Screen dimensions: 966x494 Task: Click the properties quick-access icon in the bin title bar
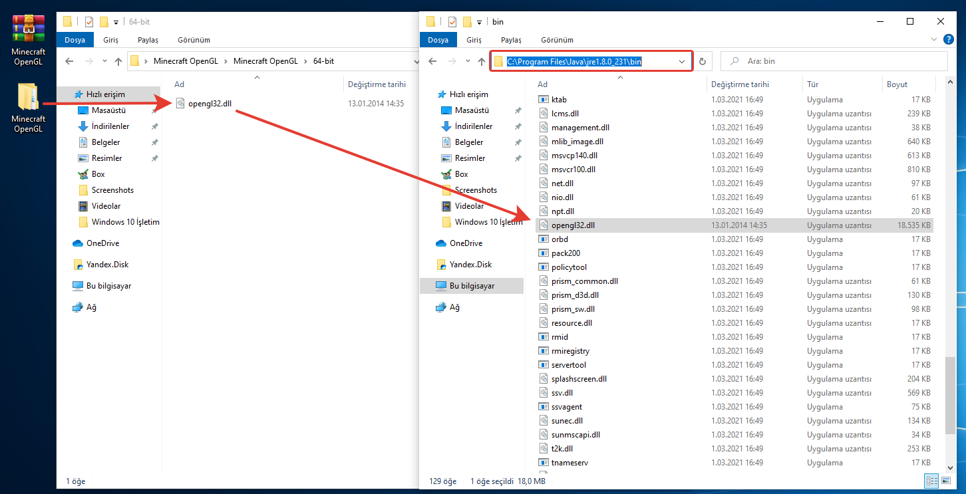pyautogui.click(x=452, y=22)
